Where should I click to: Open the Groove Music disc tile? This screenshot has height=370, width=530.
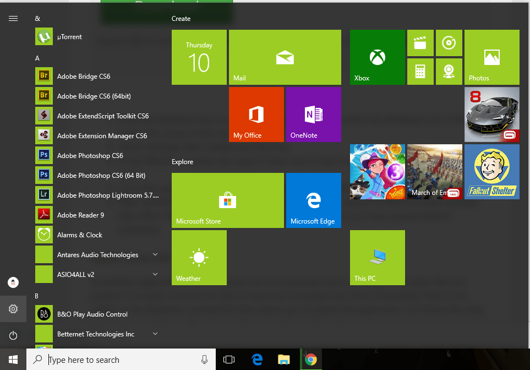tap(449, 43)
